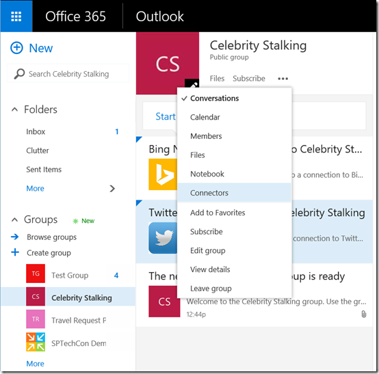Click the New plus circle icon
This screenshot has height=374, width=379.
point(16,48)
